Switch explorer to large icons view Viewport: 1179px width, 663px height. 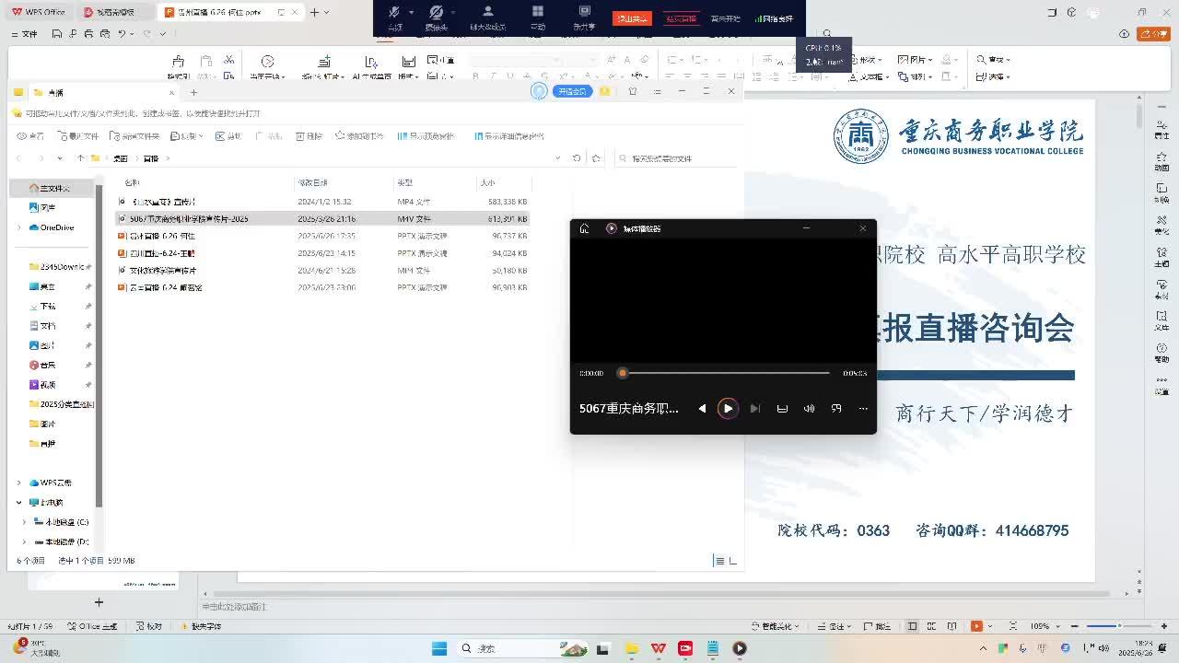[733, 560]
